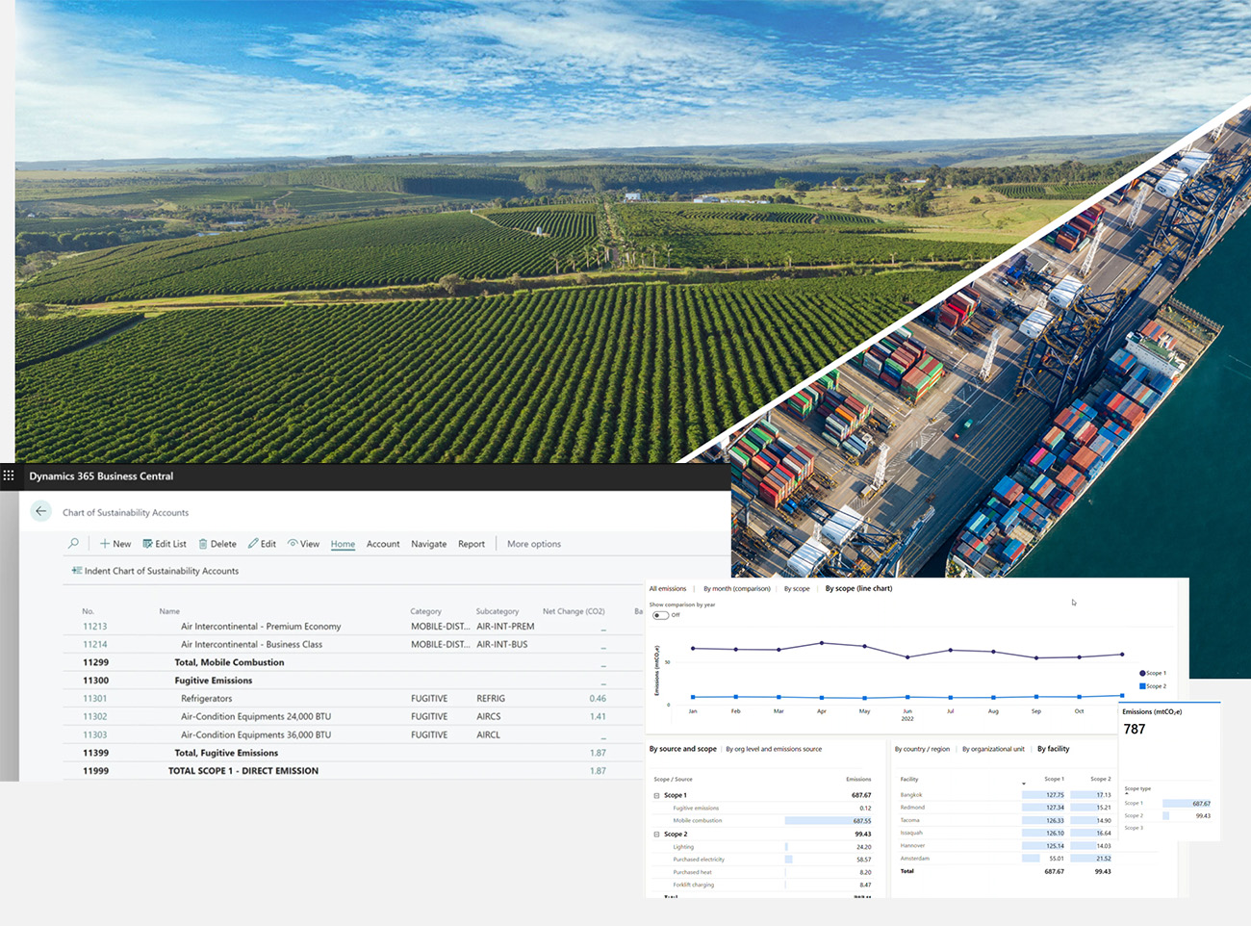Select the Total, Mobile Combustion row
The height and width of the screenshot is (926, 1251).
click(353, 662)
